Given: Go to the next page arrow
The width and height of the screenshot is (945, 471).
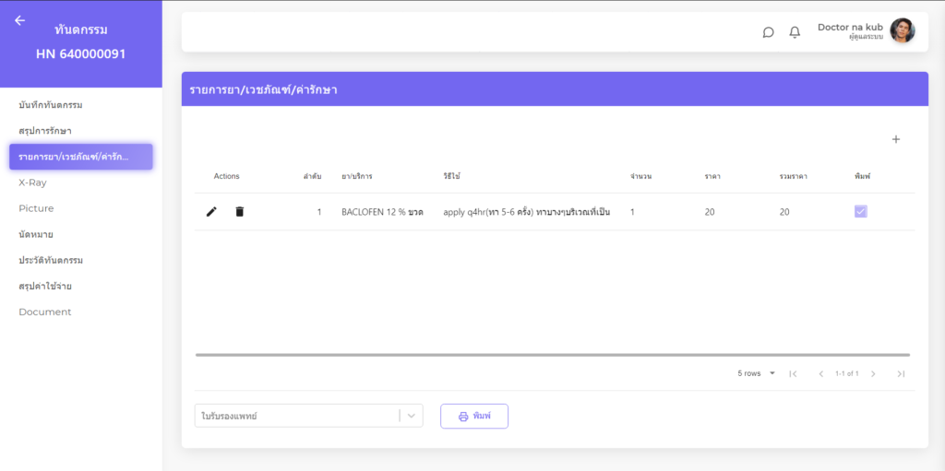Looking at the screenshot, I should (x=873, y=373).
